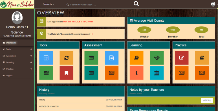Image resolution: width=218 pixels, height=111 pixels.
Task: Open the cyan institution building tile
Action: point(157,73)
